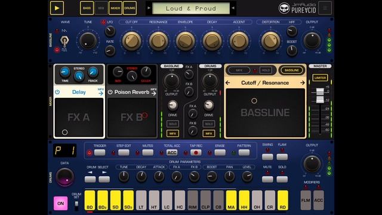Select BASSLINE target in MFX panel
382x215 pixels.
click(292, 70)
